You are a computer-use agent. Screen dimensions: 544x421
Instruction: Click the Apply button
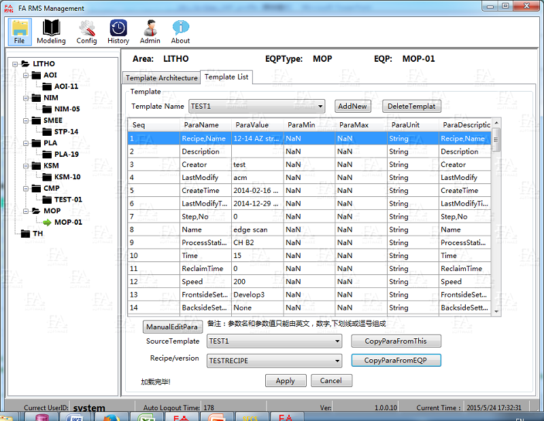point(286,381)
